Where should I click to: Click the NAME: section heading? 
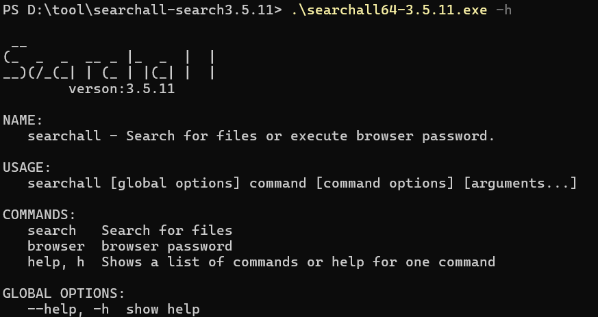(23, 121)
